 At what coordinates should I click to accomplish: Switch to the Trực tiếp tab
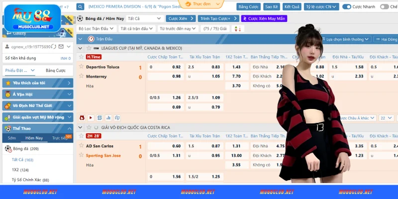coord(60,138)
